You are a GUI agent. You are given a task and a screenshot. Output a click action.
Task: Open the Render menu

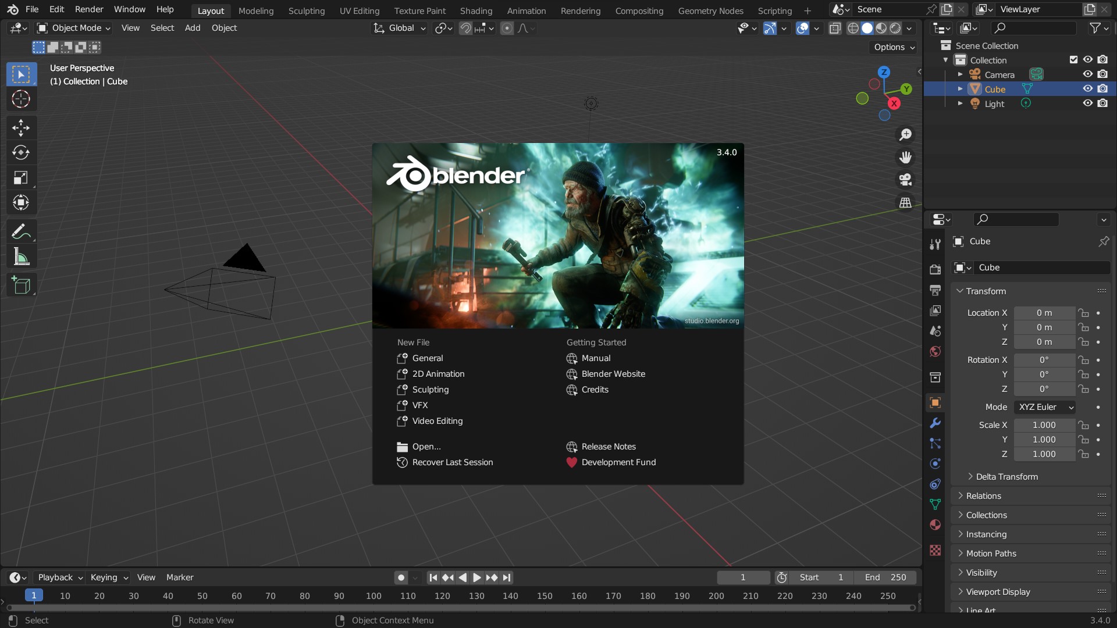tap(88, 9)
